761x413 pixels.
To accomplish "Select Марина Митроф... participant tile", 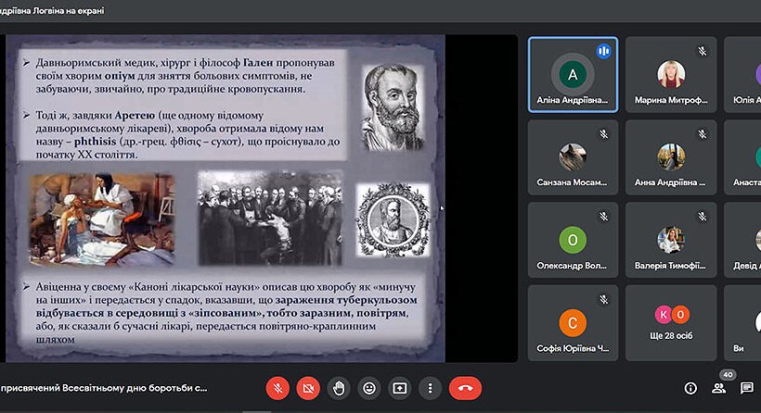I will point(671,75).
